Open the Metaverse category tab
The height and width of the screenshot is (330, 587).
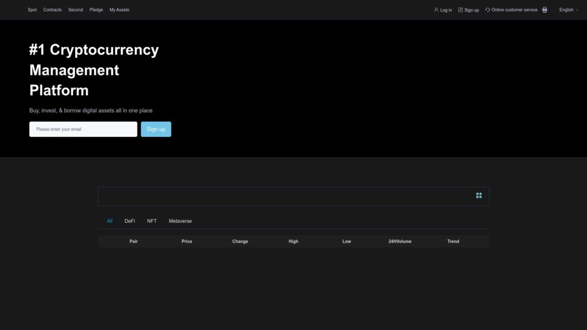[180, 221]
